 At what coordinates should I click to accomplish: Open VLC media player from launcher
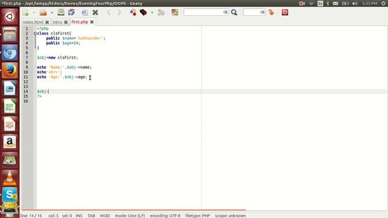click(x=10, y=178)
